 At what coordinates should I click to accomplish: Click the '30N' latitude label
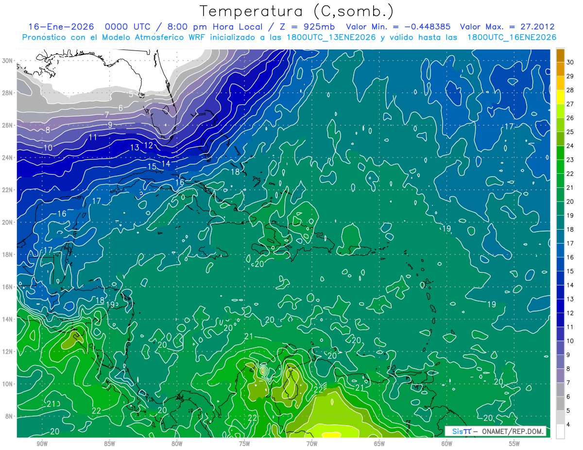pyautogui.click(x=7, y=61)
